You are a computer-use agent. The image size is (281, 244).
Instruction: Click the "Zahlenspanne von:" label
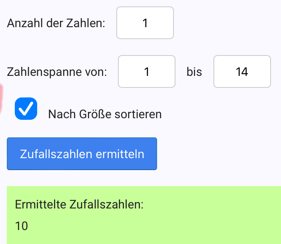57,72
